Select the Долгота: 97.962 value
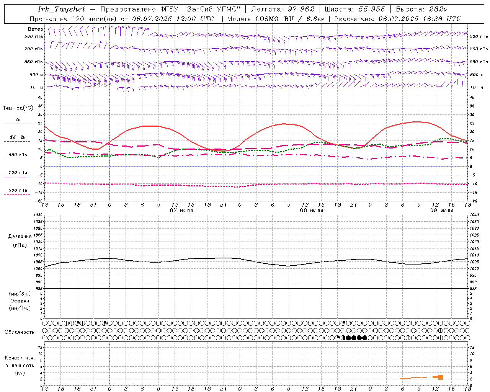490x392 pixels. 283,9
